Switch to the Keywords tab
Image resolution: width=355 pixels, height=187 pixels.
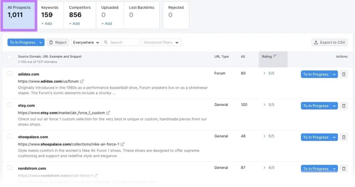[50, 16]
